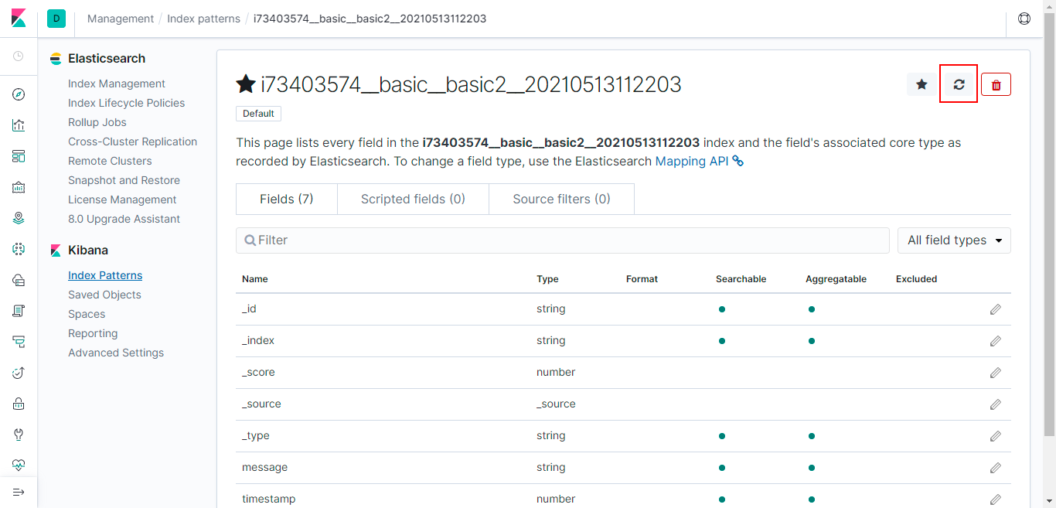The height and width of the screenshot is (508, 1056).
Task: Edit the _id field pencil icon
Action: (x=995, y=309)
